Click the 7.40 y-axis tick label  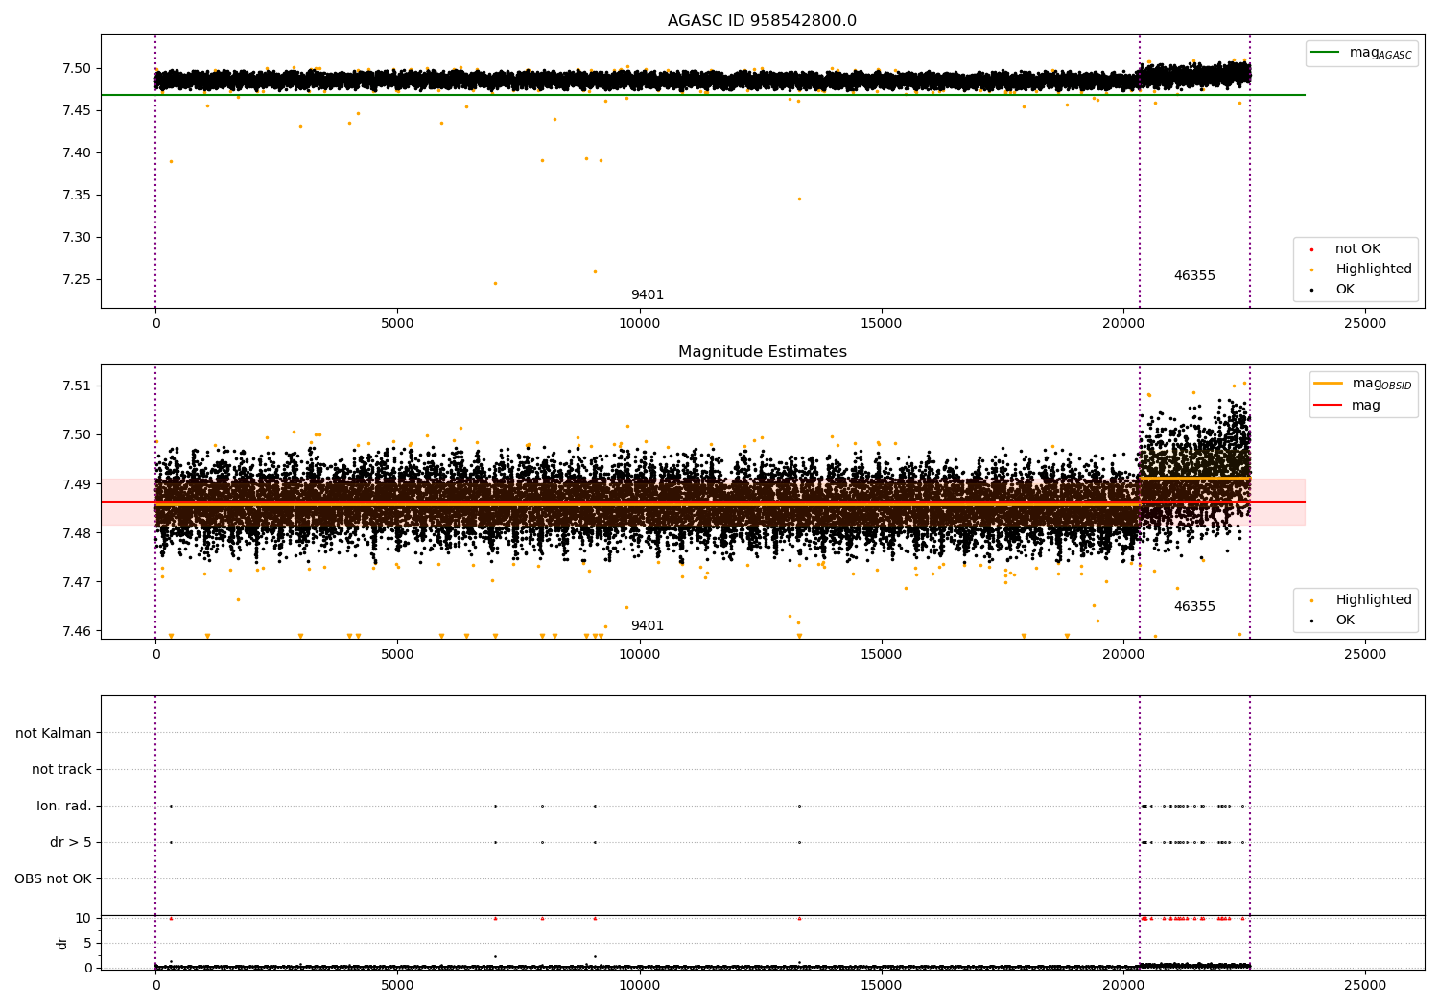(x=77, y=153)
